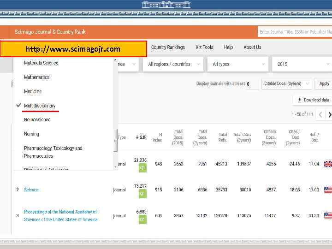Select Pharmacology, Toxicology and Pharmaceutics
This screenshot has height=249, width=332.
(x=53, y=152)
